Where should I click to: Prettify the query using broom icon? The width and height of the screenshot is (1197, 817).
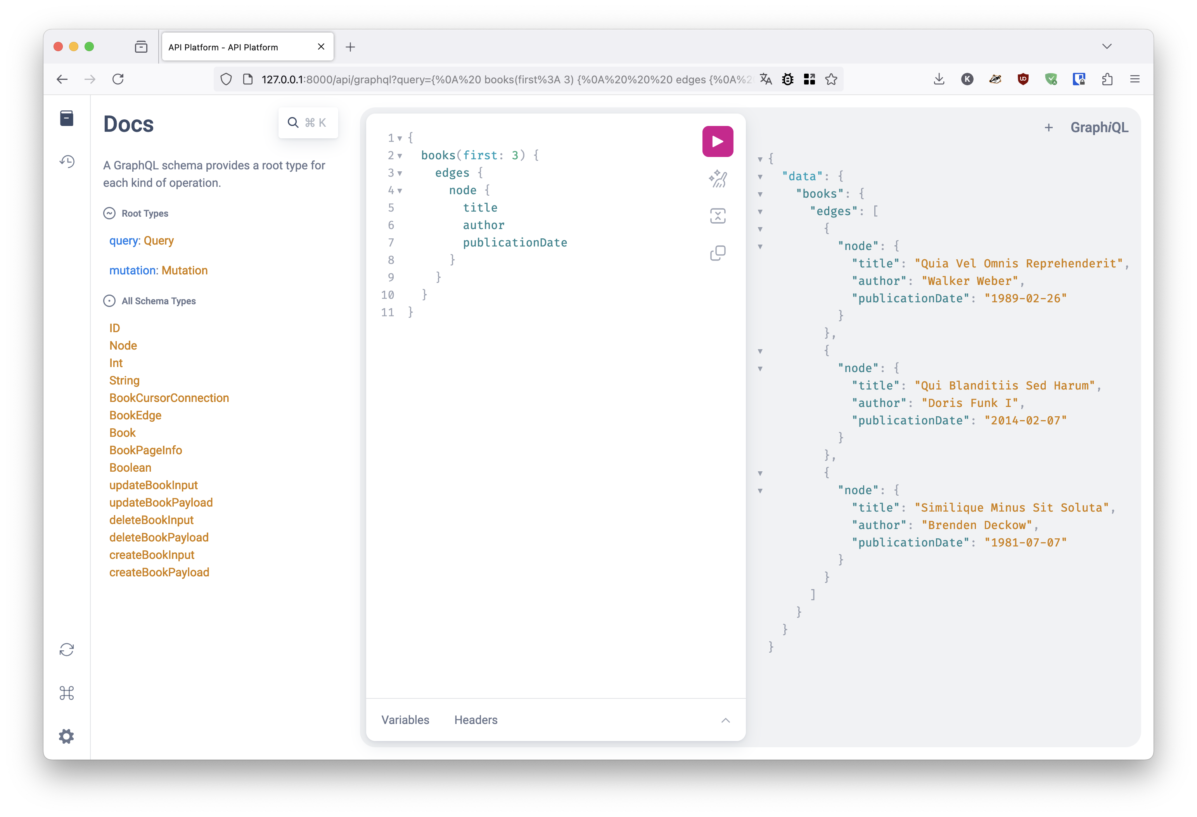pos(718,179)
